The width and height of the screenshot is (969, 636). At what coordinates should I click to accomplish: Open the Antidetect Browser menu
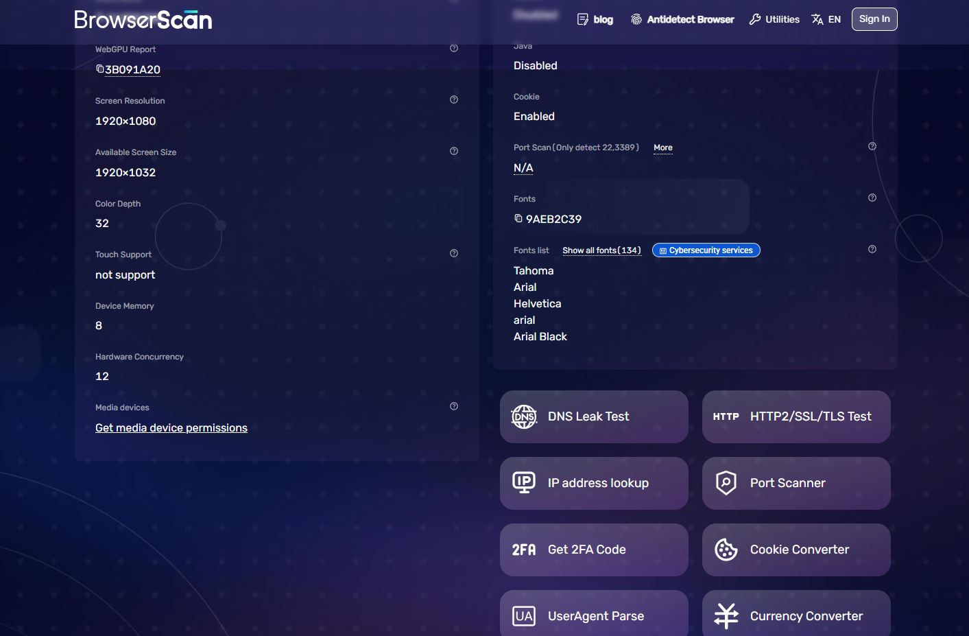pos(682,19)
